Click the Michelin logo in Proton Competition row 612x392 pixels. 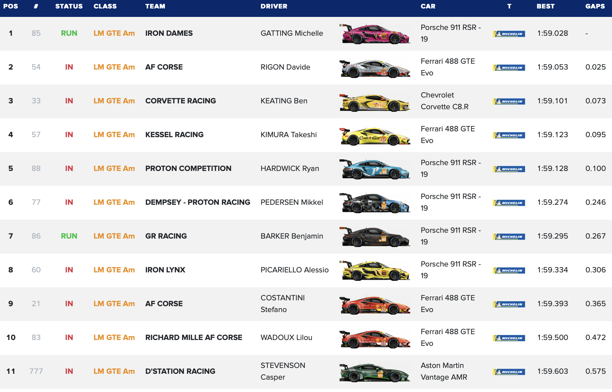(x=509, y=169)
